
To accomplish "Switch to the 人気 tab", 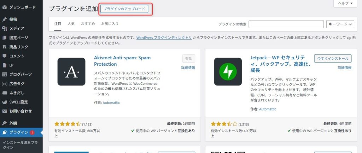I will click(71, 24).
